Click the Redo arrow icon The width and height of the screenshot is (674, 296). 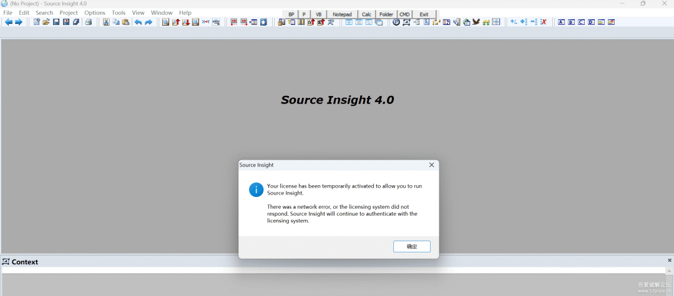[x=149, y=22]
